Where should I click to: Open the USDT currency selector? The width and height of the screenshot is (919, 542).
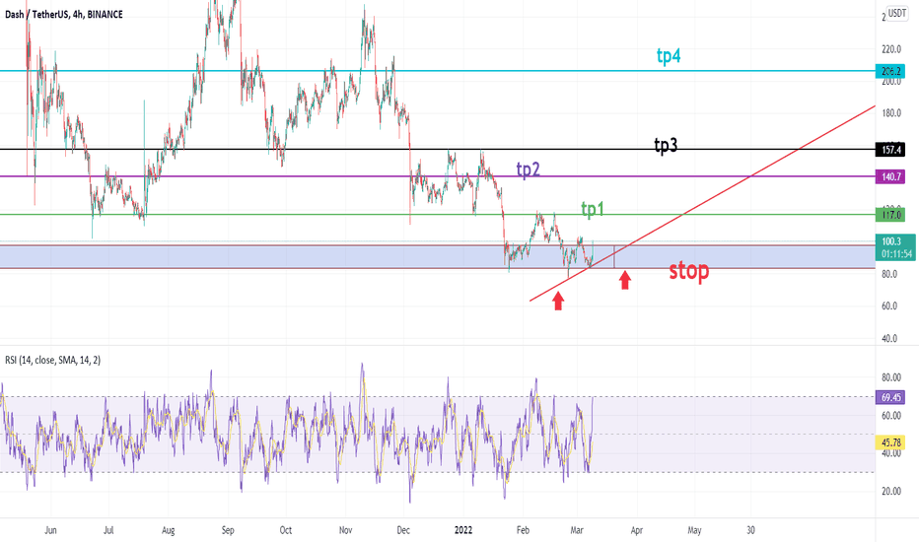tap(896, 13)
